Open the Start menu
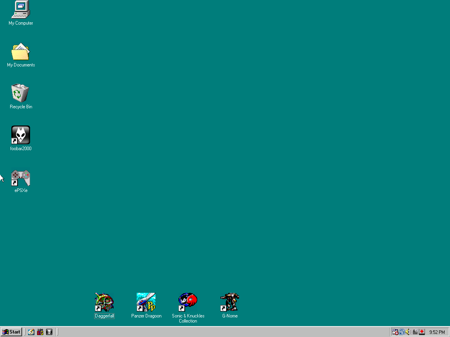 coord(11,332)
